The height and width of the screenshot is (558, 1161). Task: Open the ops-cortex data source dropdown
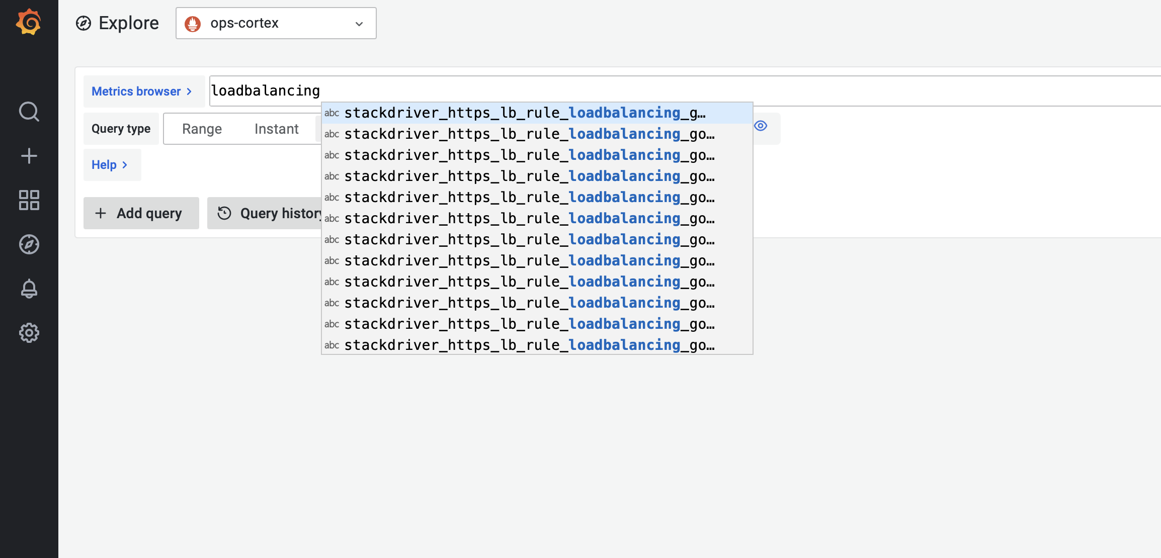(x=276, y=23)
